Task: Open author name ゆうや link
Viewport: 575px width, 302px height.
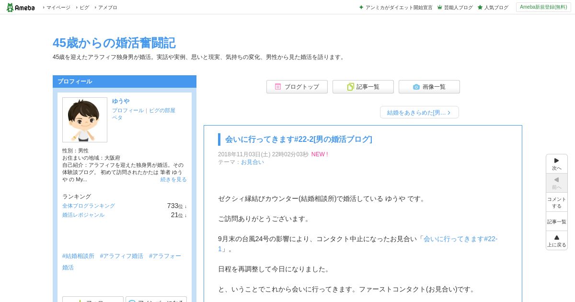Action: tap(121, 101)
